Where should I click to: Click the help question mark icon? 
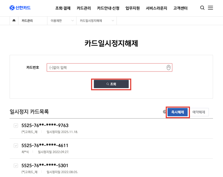click(164, 112)
